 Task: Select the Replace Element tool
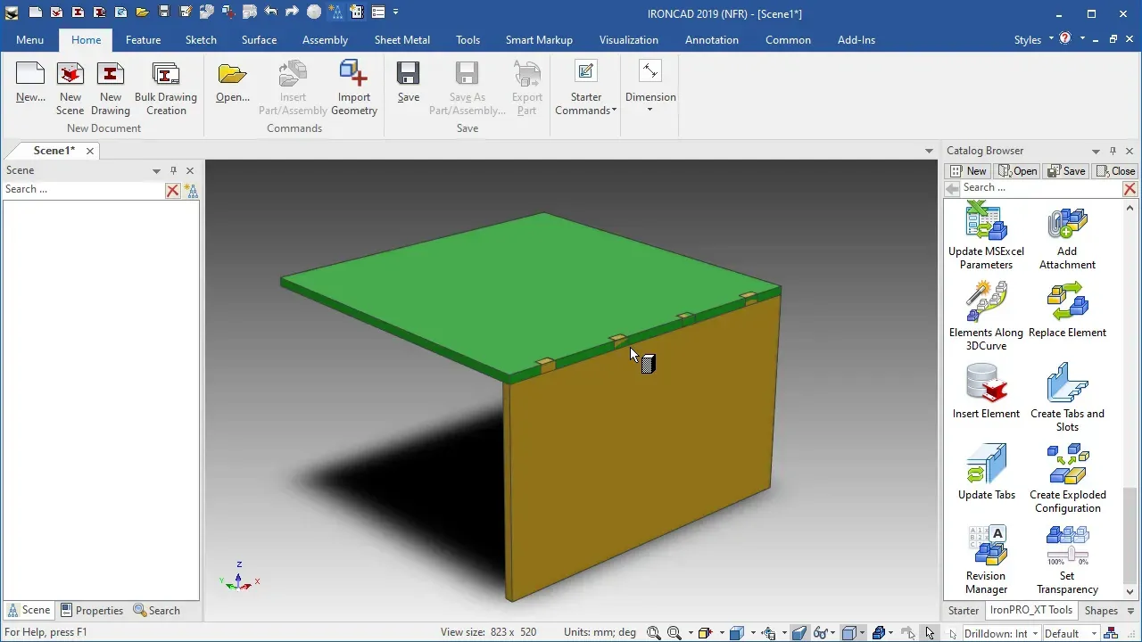tap(1067, 310)
